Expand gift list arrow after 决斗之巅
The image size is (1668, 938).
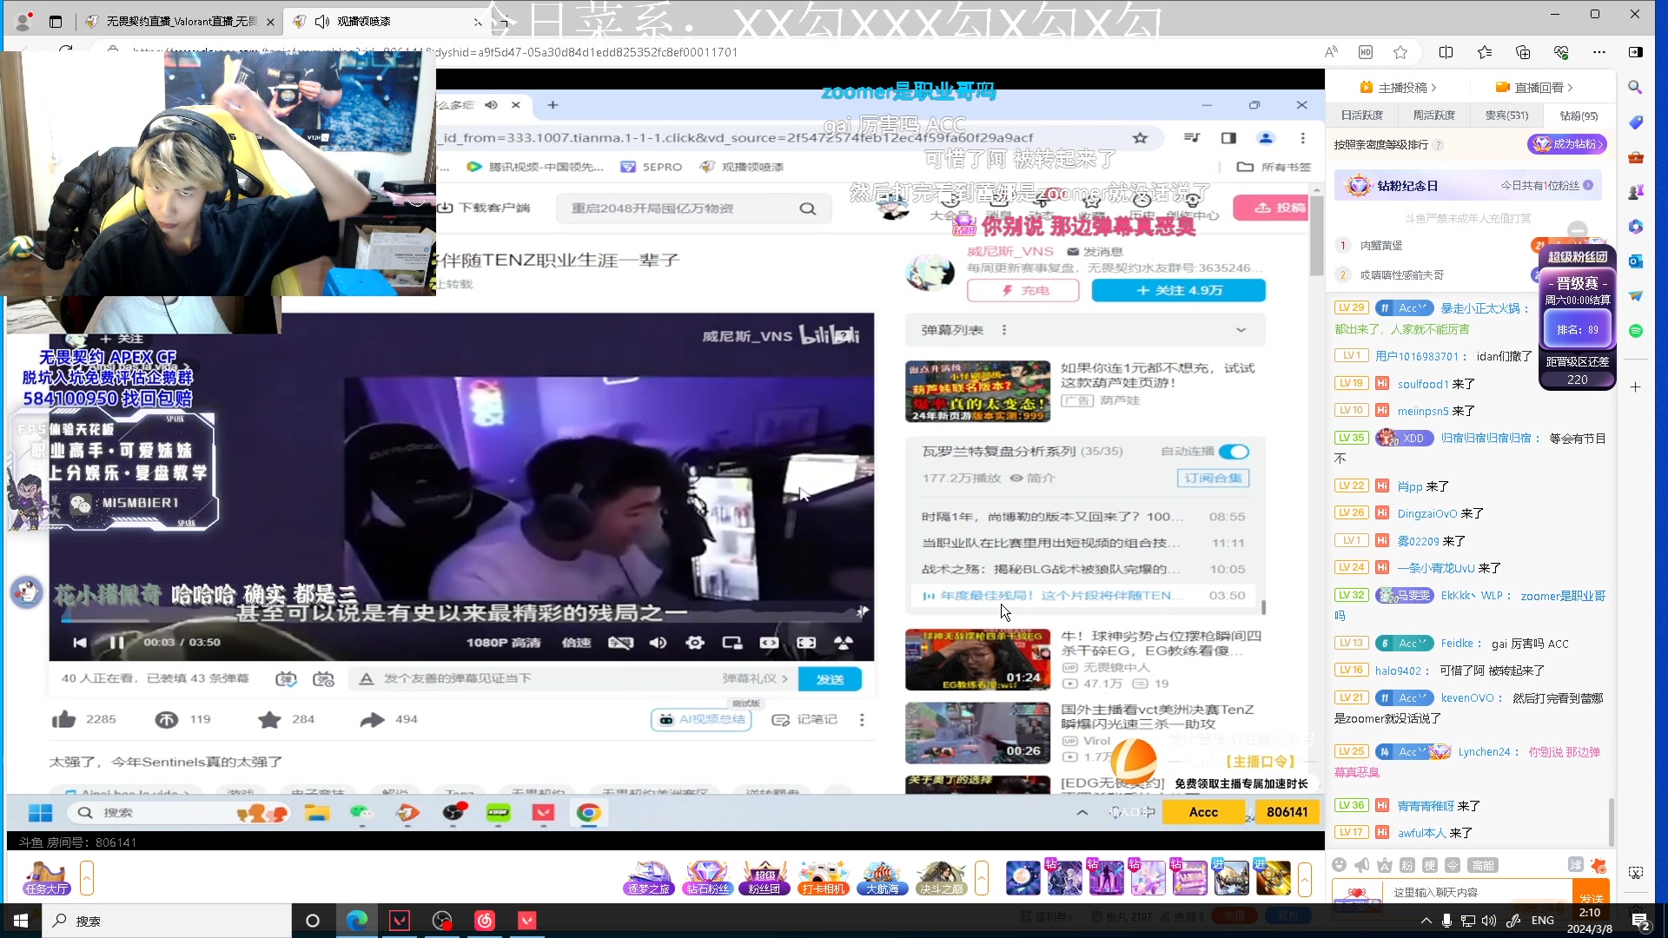point(982,878)
